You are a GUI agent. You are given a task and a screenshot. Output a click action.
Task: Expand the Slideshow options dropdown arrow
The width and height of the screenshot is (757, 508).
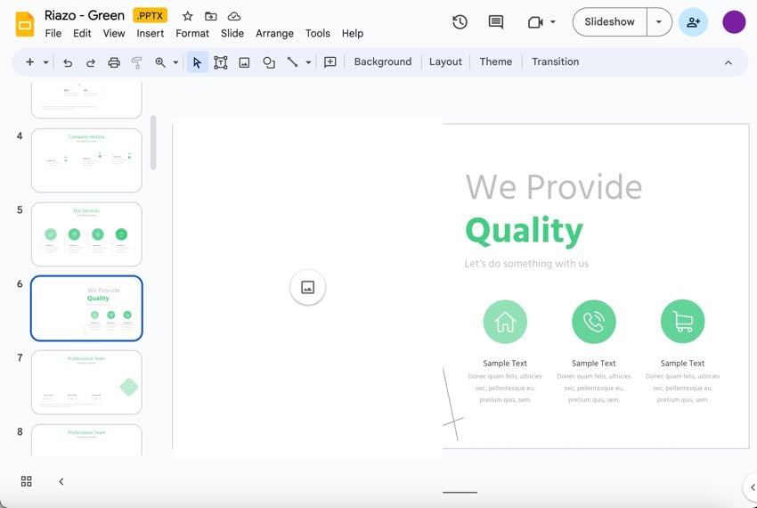coord(659,22)
